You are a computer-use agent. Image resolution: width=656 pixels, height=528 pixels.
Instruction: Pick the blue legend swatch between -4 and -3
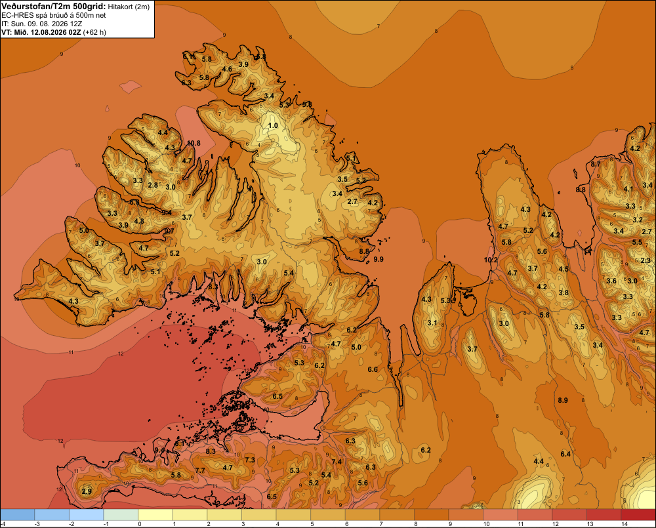click(18, 515)
